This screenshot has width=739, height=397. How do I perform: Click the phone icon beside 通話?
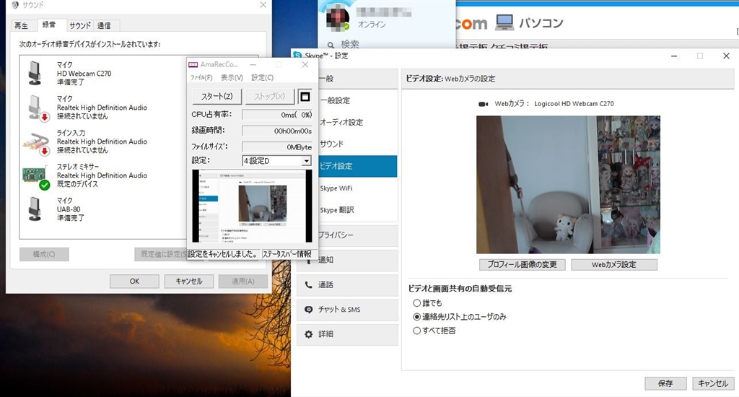[308, 285]
